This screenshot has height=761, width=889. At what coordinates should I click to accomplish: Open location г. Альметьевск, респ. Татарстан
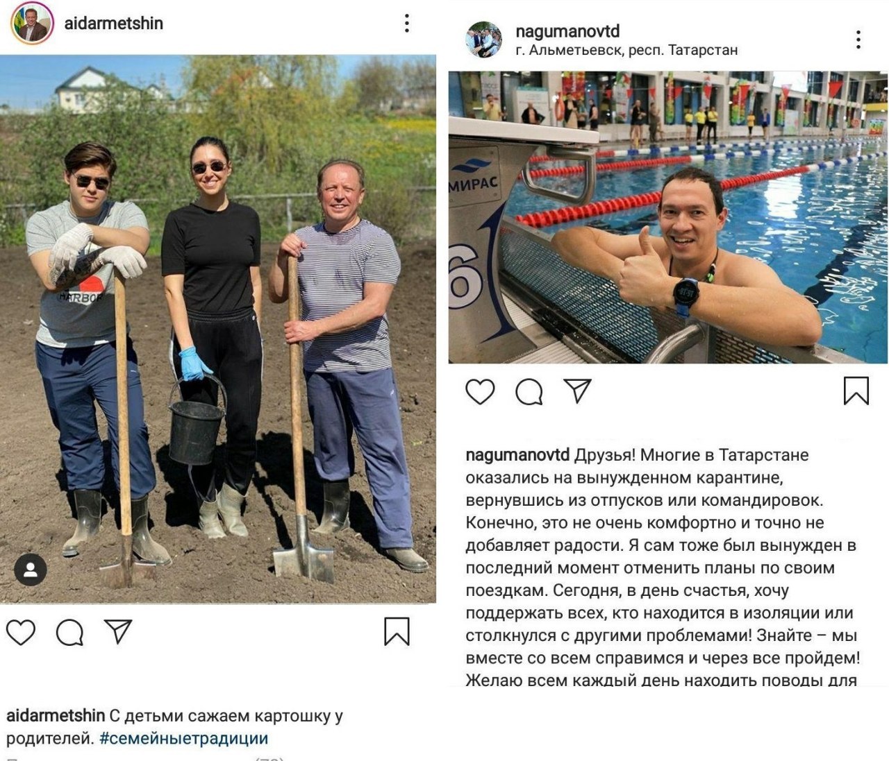point(627,51)
